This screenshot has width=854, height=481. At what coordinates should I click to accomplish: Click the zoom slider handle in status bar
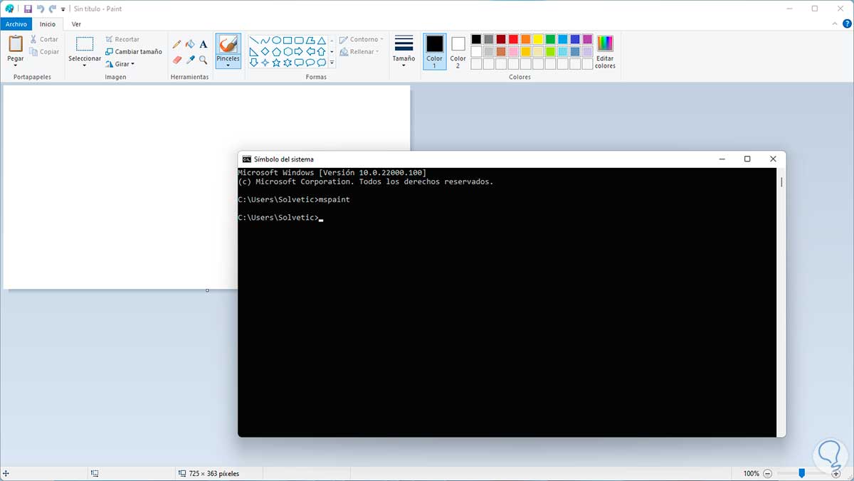(x=801, y=473)
